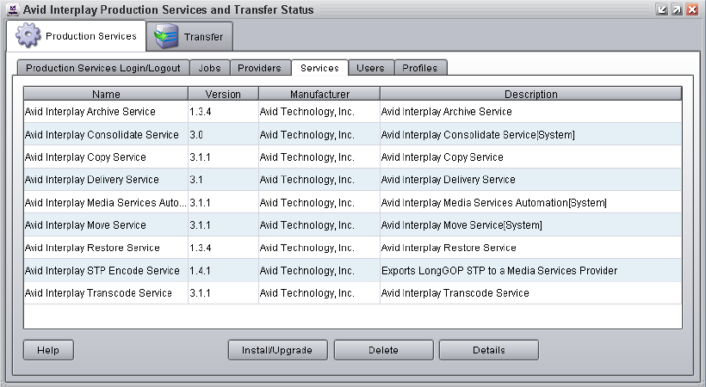
Task: Click the Delete button
Action: click(383, 350)
